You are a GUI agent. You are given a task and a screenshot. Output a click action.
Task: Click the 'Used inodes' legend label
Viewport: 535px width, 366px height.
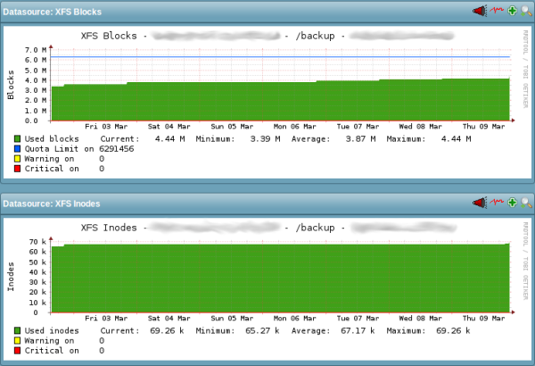[x=52, y=331]
